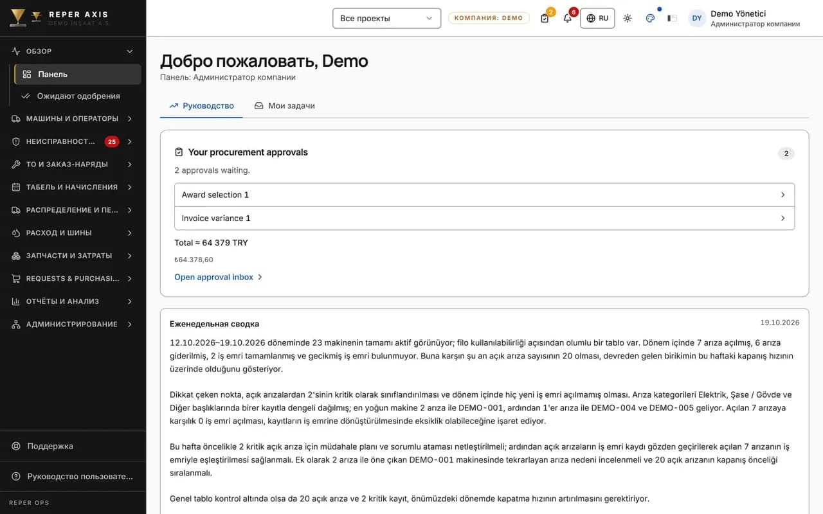Open the color palette theme icon
823x514 pixels.
[650, 18]
